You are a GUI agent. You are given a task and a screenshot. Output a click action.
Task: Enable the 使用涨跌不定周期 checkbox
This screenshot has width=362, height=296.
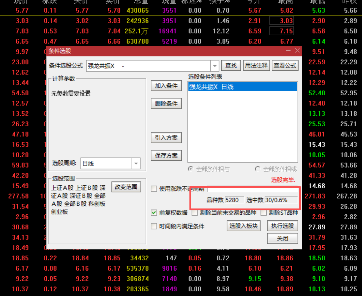(x=154, y=189)
